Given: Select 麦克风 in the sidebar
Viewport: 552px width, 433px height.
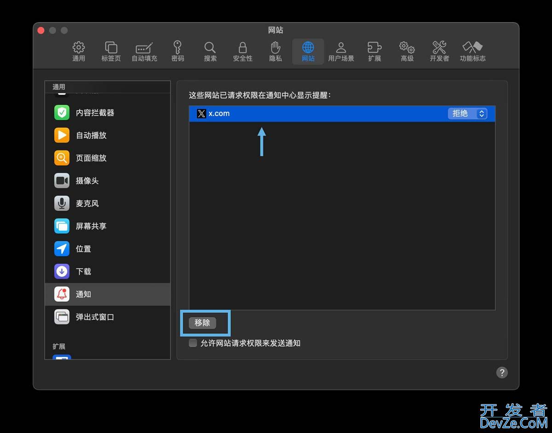Looking at the screenshot, I should click(108, 203).
